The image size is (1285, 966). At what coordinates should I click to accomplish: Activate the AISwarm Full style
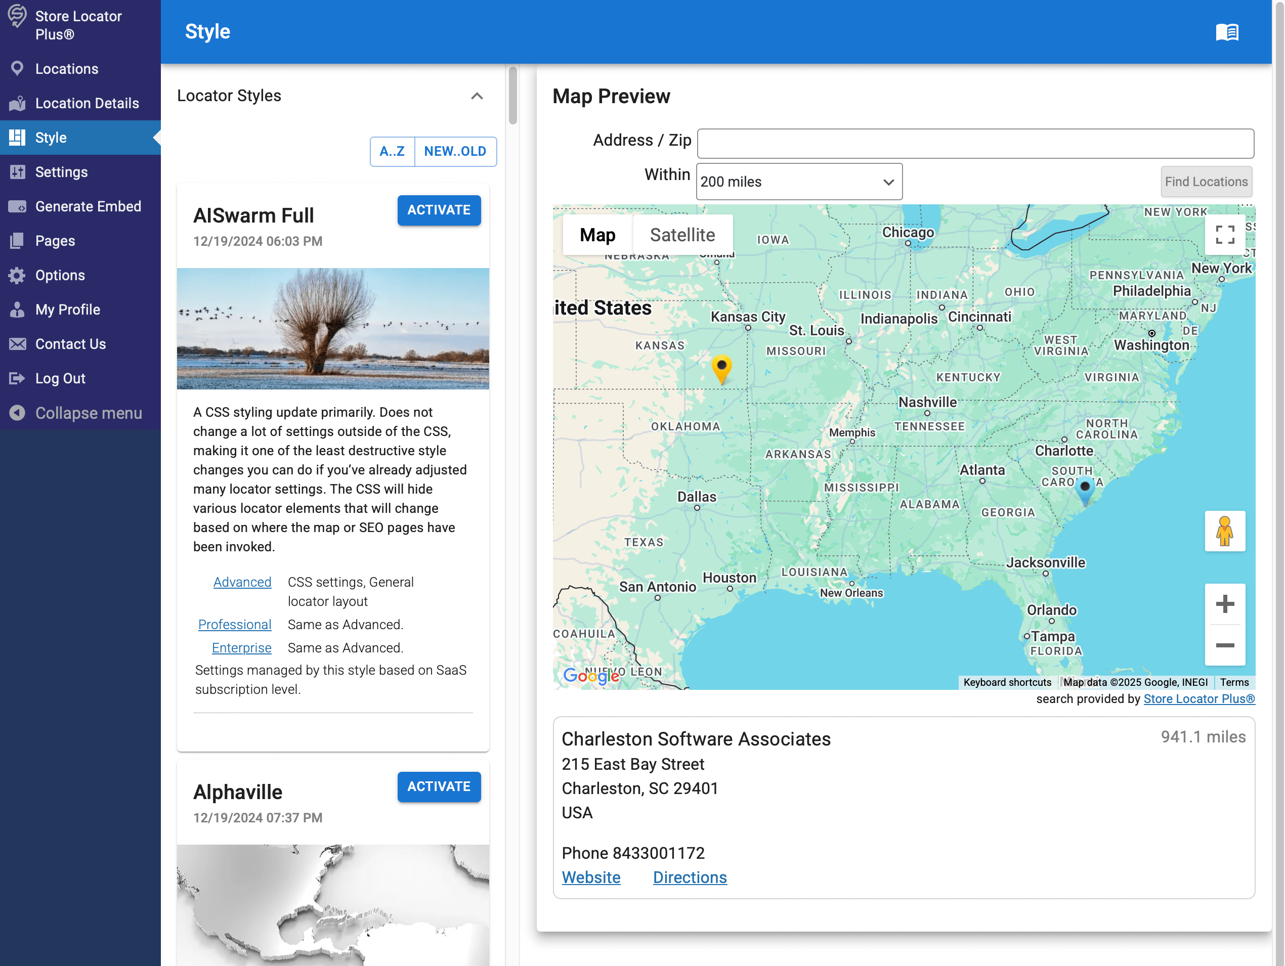pyautogui.click(x=439, y=210)
